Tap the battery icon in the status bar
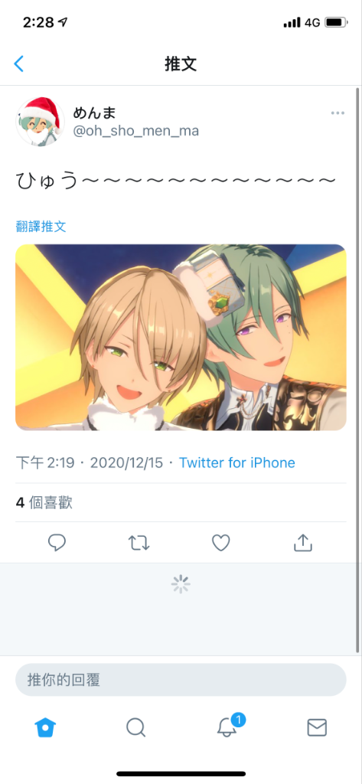The width and height of the screenshot is (362, 784). point(337,22)
